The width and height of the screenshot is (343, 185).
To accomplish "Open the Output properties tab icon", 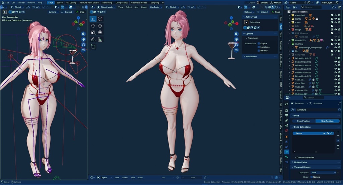I will [x=287, y=115].
